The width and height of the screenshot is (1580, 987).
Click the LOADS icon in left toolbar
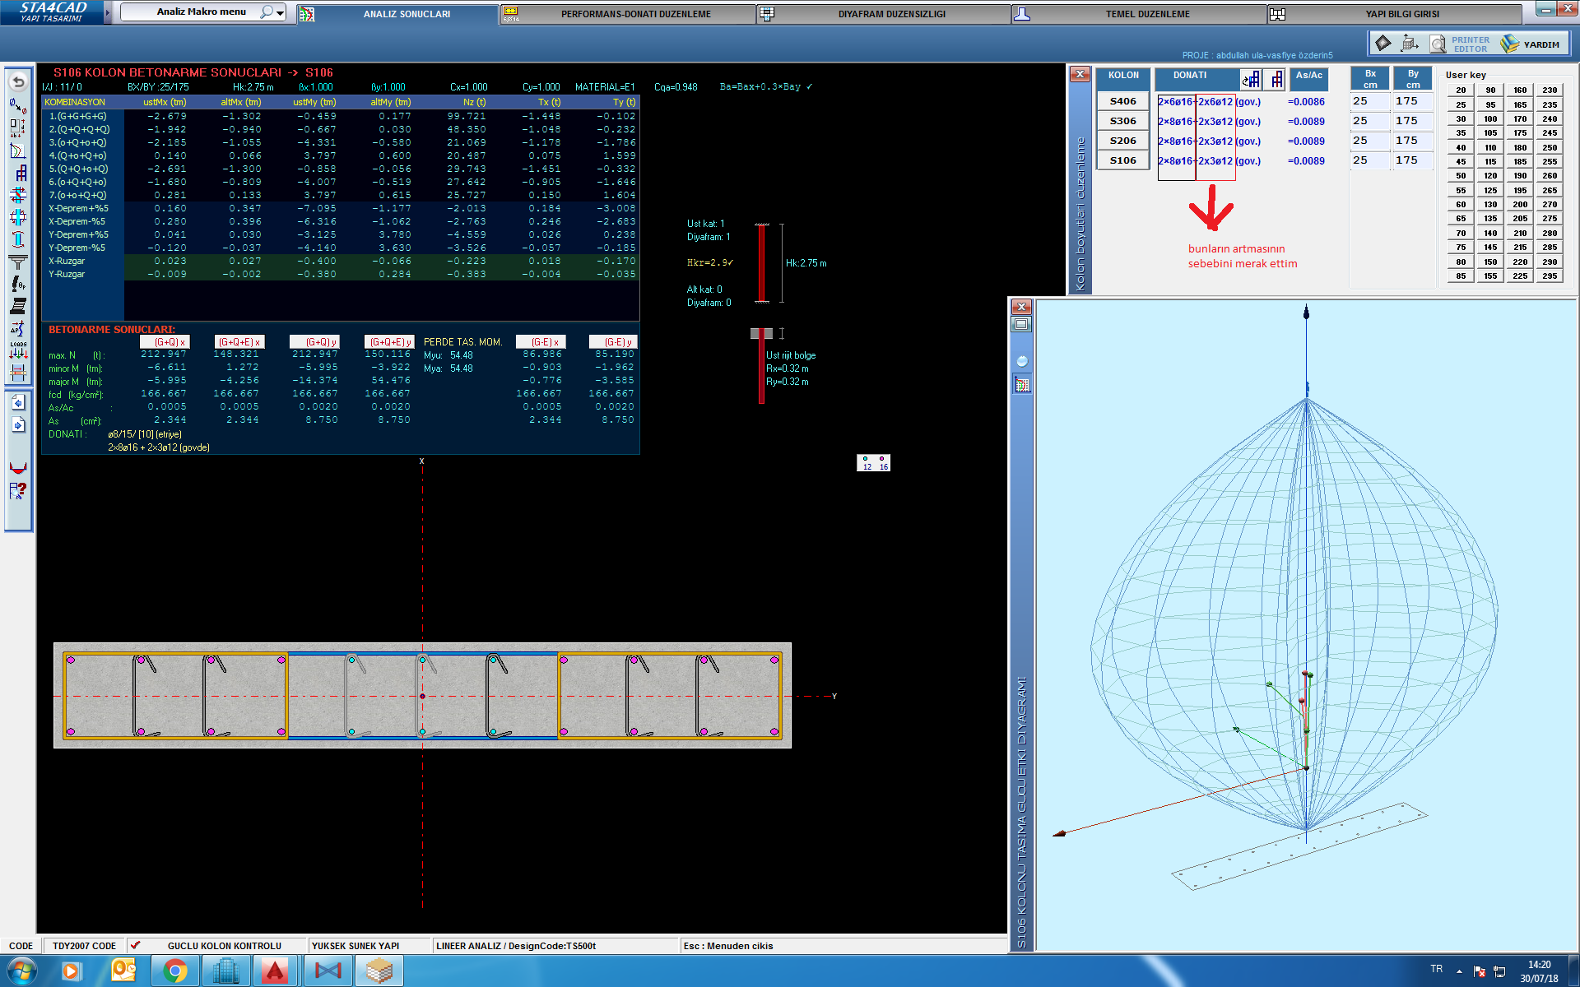[x=18, y=350]
